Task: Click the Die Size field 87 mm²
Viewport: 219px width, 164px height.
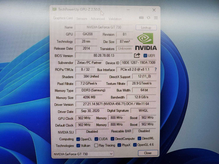Action: coord(125,42)
